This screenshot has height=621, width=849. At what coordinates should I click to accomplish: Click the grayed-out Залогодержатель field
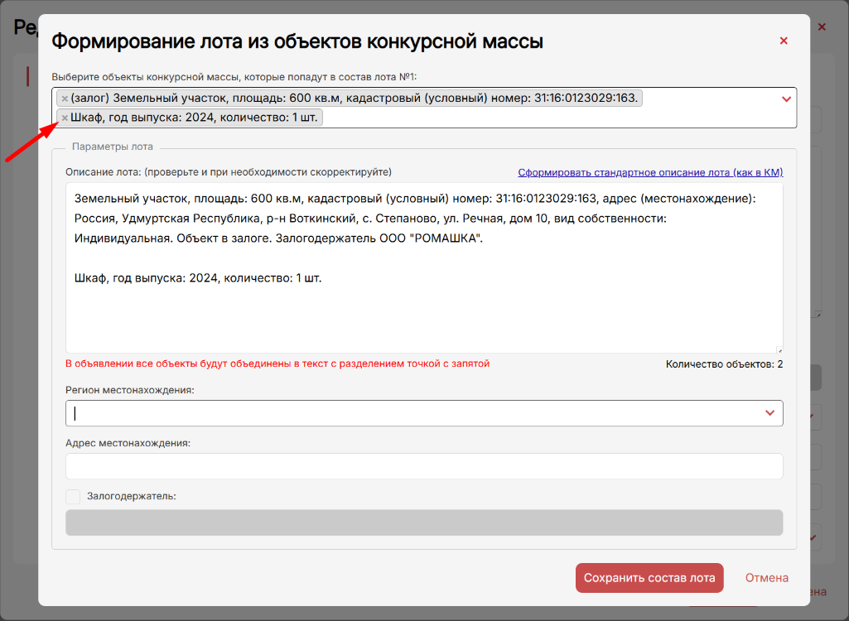coord(423,522)
